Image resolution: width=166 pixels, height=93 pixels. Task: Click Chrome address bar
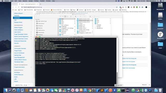[68, 7]
